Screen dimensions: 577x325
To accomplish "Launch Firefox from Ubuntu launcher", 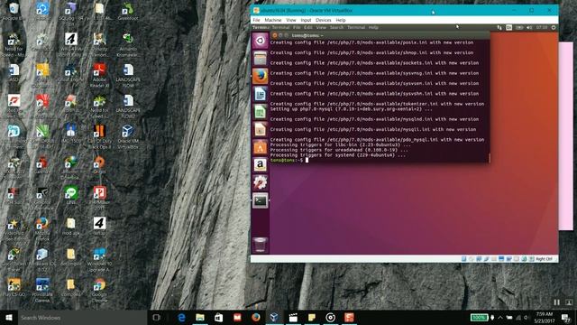I will click(261, 76).
